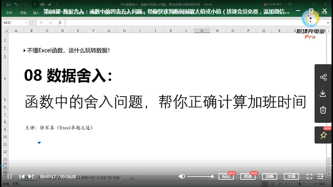The width and height of the screenshot is (333, 187).
Task: Click the formula confirm checkmark icon
Action: point(50,22)
